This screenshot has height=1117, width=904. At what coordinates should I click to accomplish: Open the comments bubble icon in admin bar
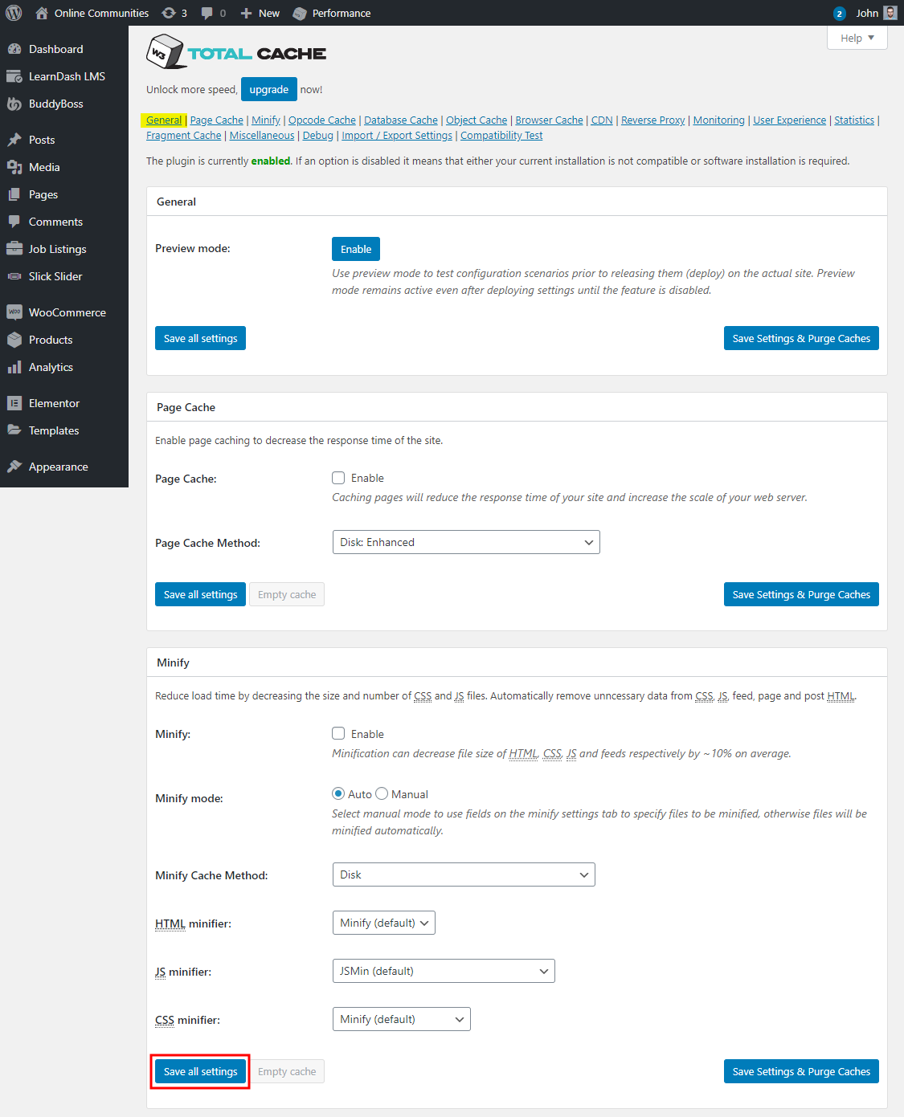pos(207,13)
